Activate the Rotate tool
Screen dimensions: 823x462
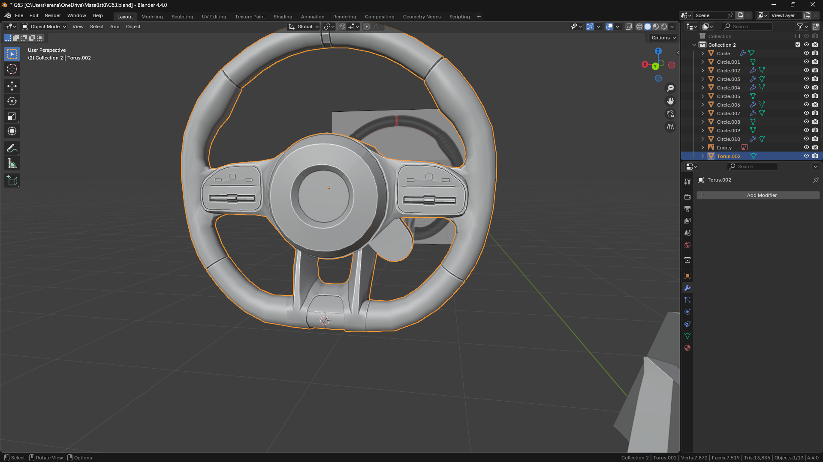click(12, 101)
